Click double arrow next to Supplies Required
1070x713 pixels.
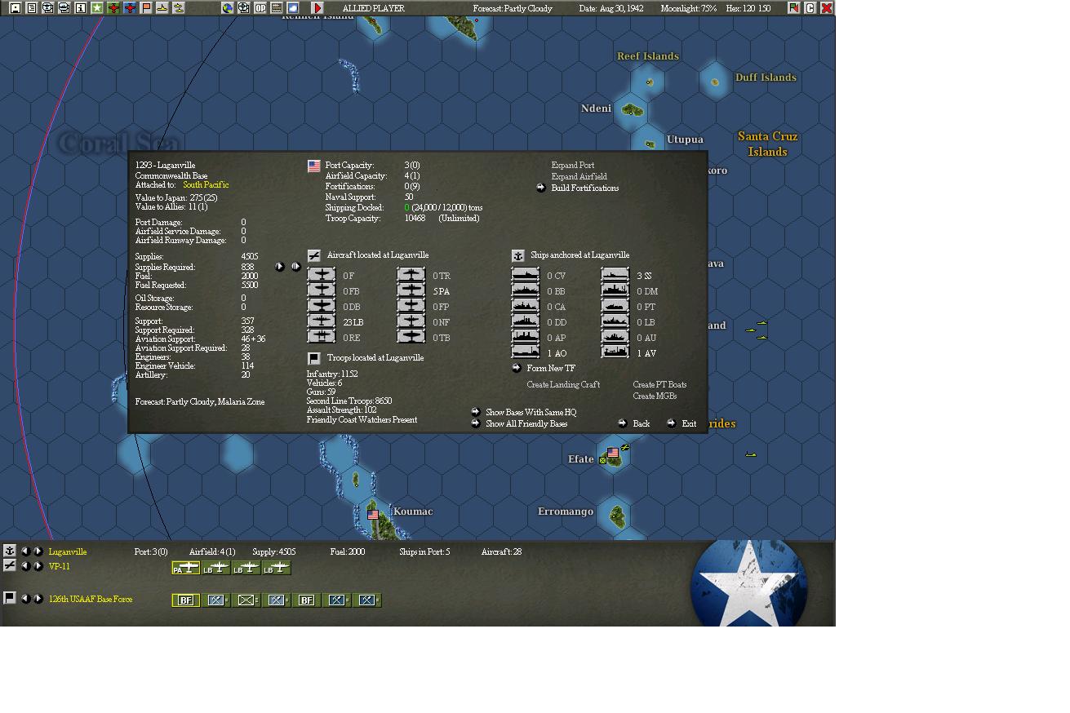tap(295, 267)
